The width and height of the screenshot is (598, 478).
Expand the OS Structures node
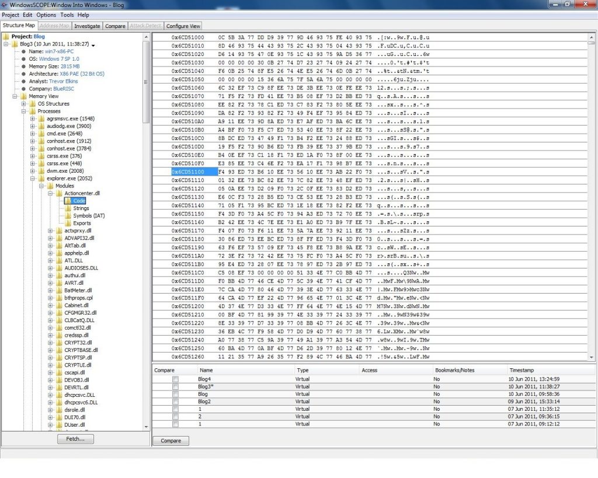[23, 104]
